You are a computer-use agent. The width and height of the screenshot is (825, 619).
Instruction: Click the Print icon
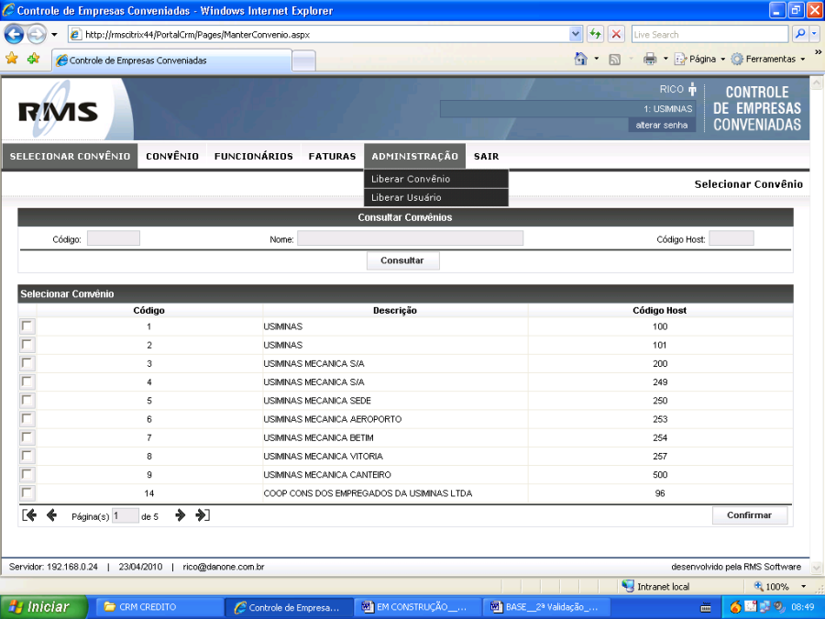pyautogui.click(x=650, y=59)
